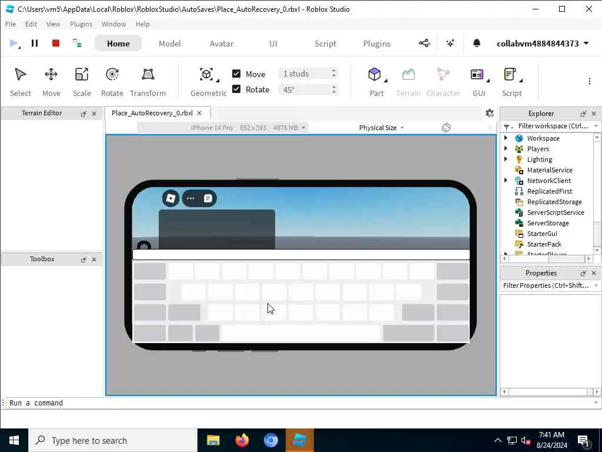Open the Explorer filter options dropdown
This screenshot has width=602, height=452.
pos(508,127)
